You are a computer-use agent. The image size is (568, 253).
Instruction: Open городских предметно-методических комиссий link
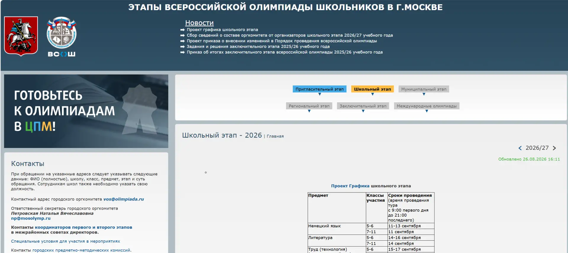click(81, 250)
